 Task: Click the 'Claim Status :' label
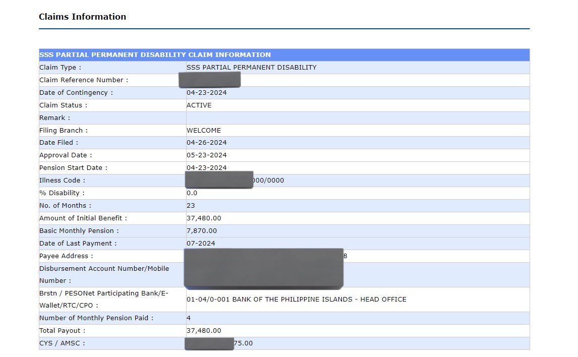click(x=64, y=105)
